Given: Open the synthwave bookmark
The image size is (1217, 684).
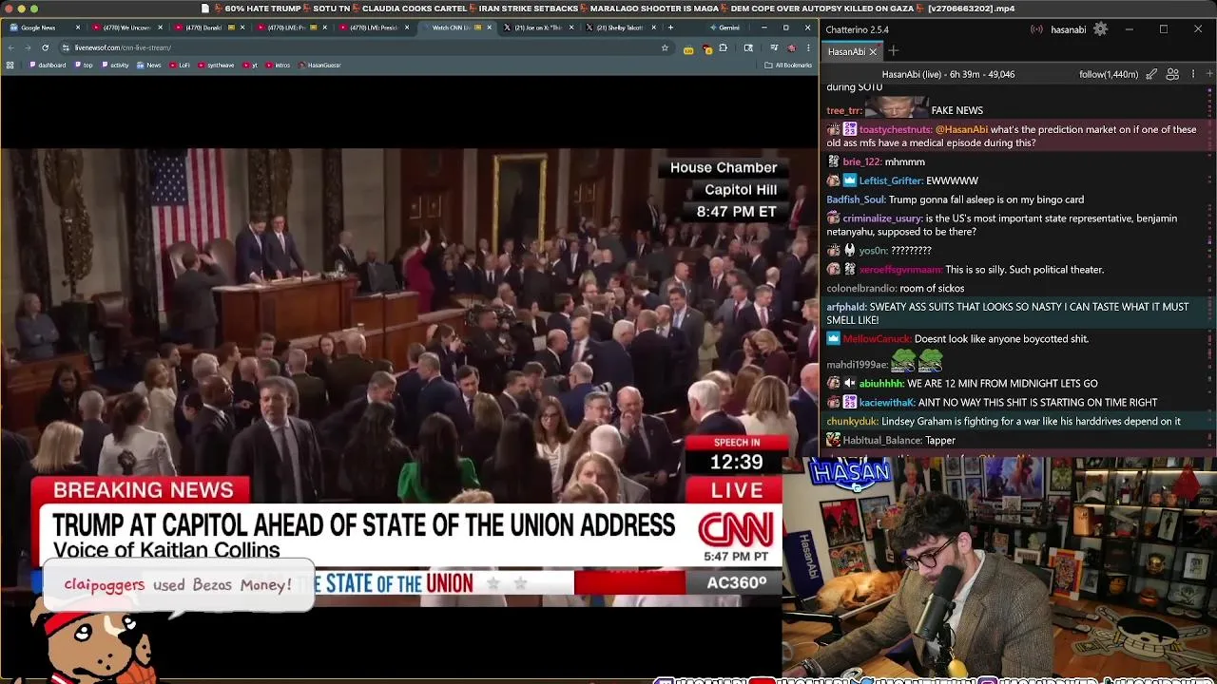Looking at the screenshot, I should [217, 66].
